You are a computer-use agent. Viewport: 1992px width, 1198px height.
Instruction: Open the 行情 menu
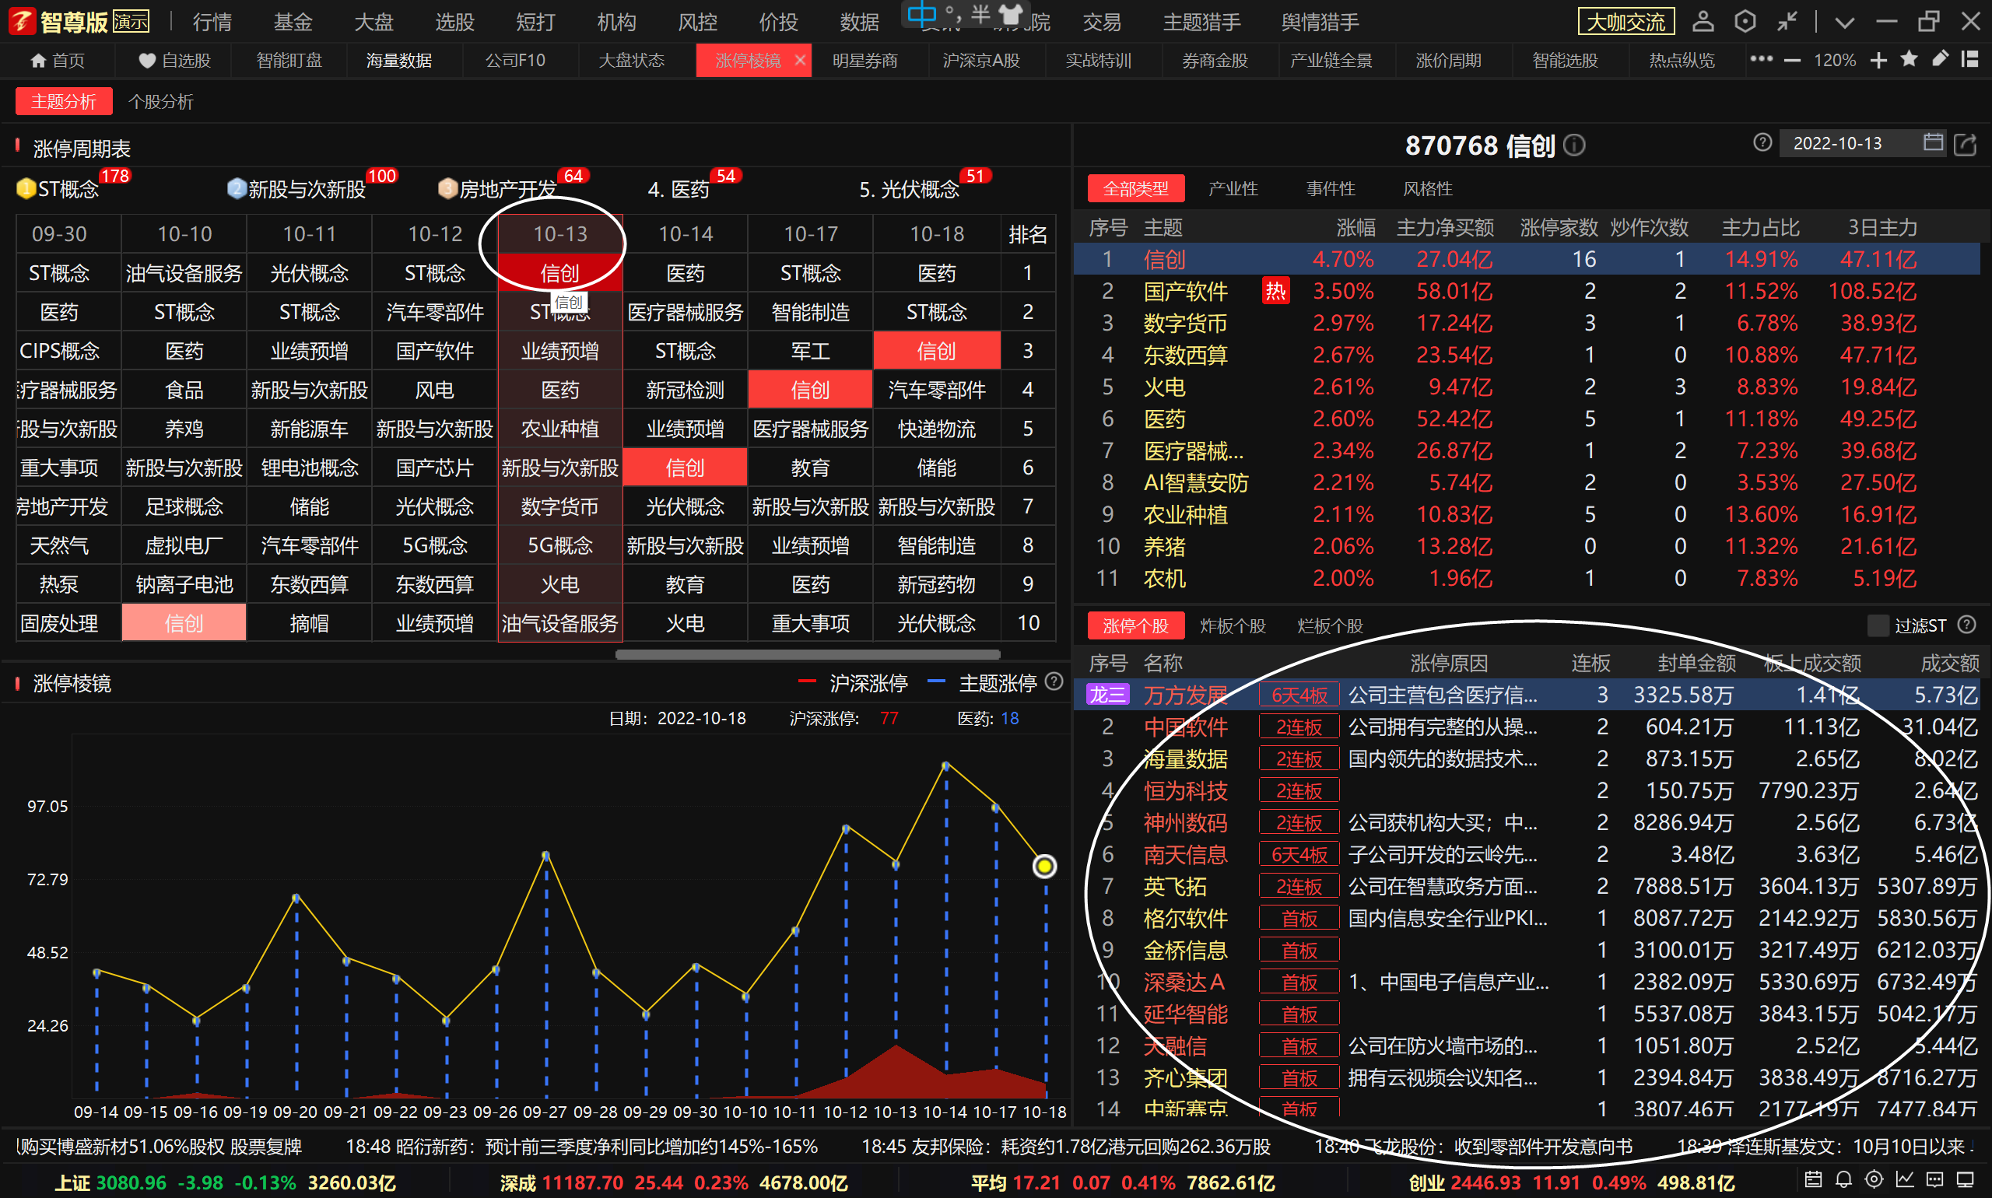click(212, 22)
